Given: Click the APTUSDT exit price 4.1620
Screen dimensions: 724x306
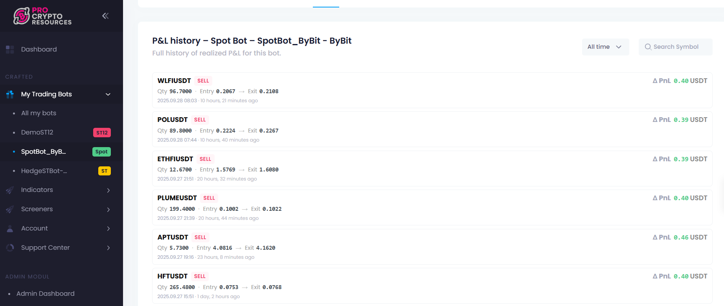Looking at the screenshot, I should pos(266,248).
